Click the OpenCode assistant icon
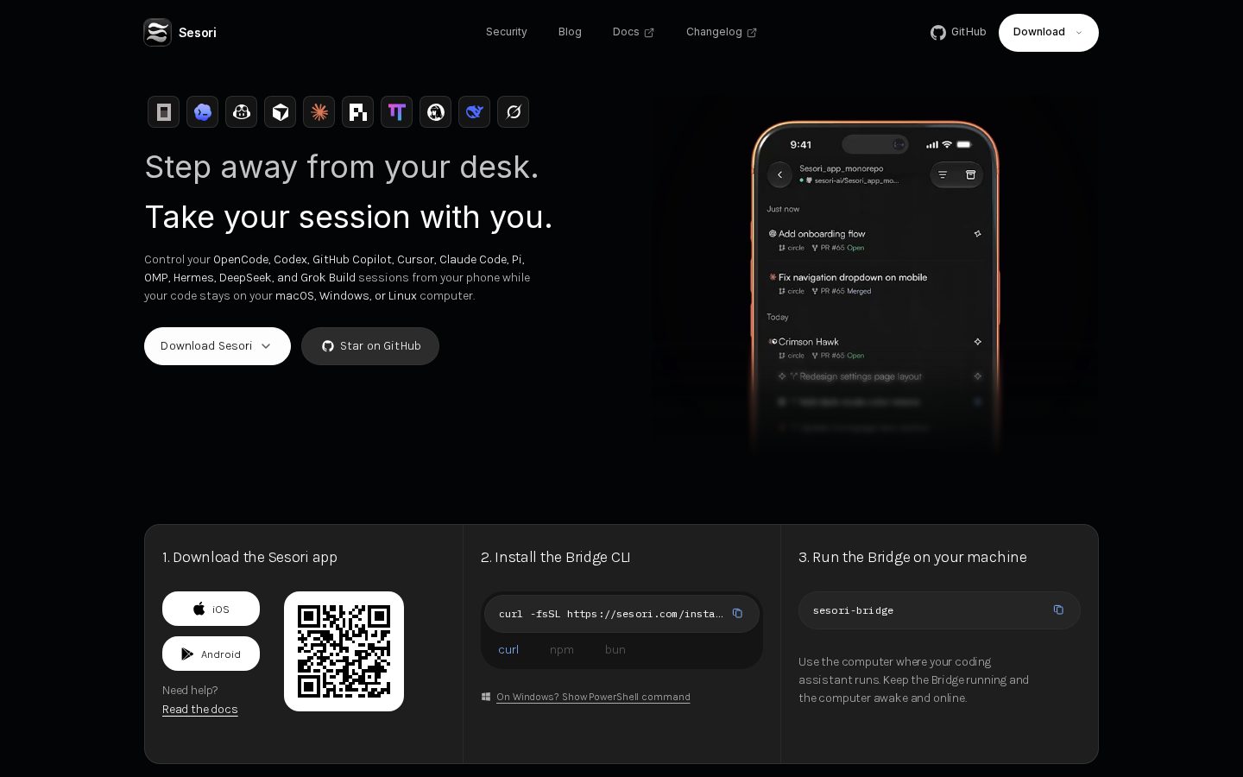Image resolution: width=1243 pixels, height=777 pixels. (x=163, y=111)
